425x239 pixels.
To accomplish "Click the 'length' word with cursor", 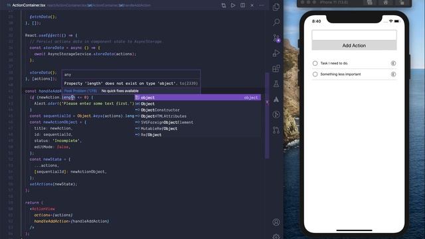I will (x=68, y=98).
